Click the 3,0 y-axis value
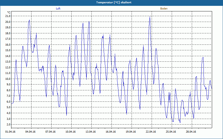This screenshot has height=139, width=223. [x=8, y=119]
